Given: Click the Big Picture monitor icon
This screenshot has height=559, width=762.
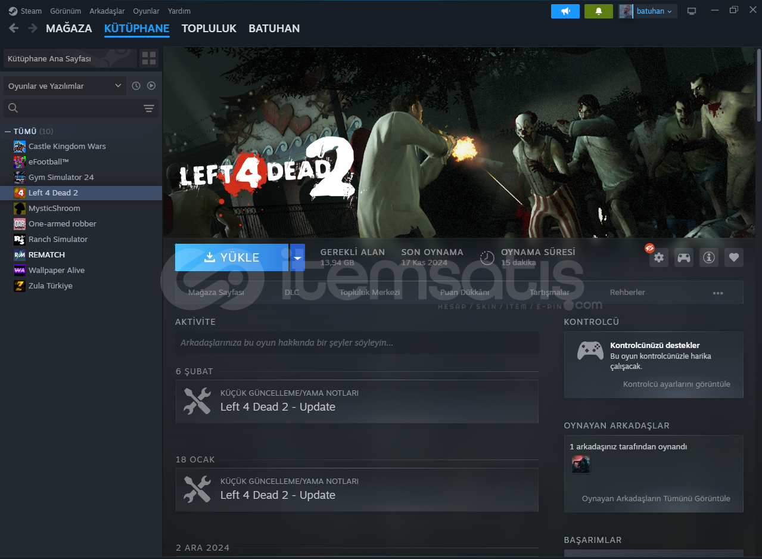Looking at the screenshot, I should click(x=692, y=11).
